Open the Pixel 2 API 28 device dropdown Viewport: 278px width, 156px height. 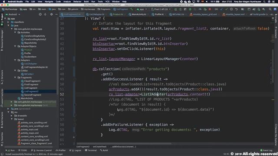pyautogui.click(x=161, y=9)
